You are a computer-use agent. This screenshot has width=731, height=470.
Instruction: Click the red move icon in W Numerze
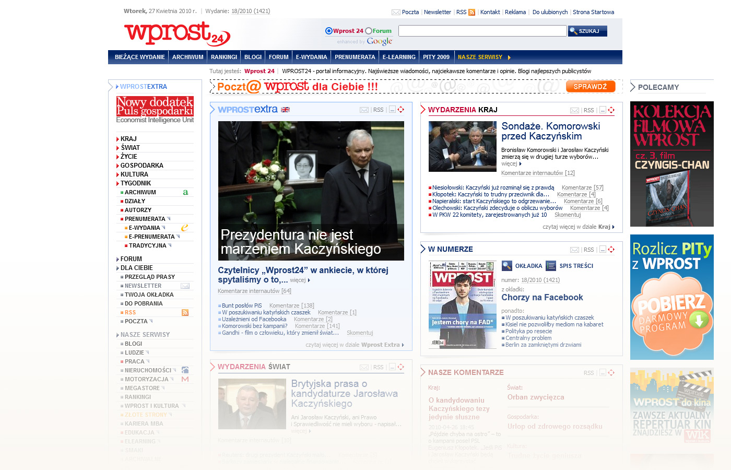[611, 250]
